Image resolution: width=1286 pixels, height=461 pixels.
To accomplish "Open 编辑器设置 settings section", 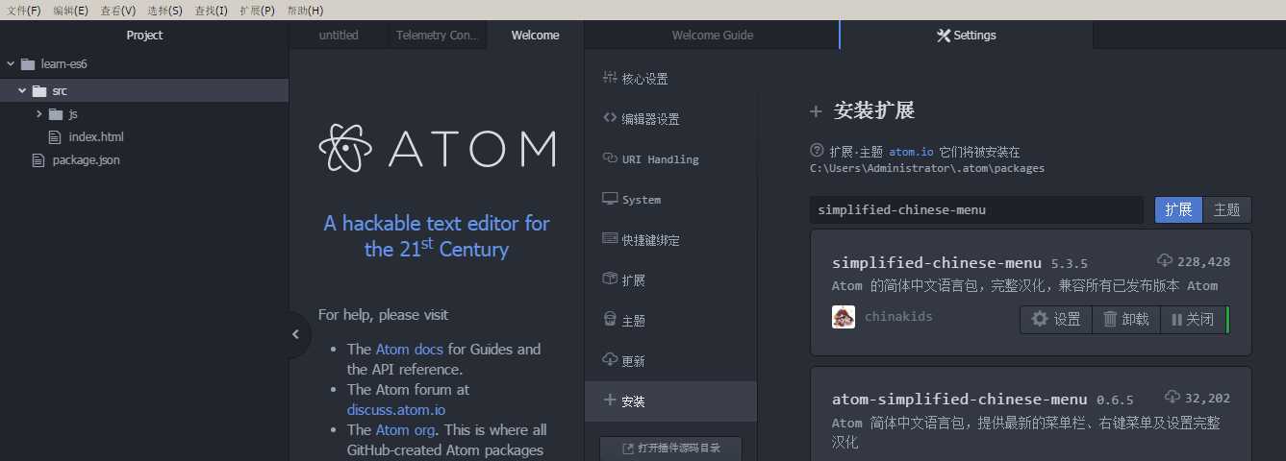I will pos(670,119).
